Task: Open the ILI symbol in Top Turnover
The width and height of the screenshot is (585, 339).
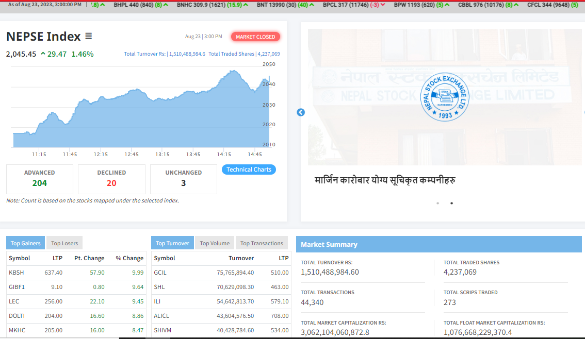Action: [157, 301]
